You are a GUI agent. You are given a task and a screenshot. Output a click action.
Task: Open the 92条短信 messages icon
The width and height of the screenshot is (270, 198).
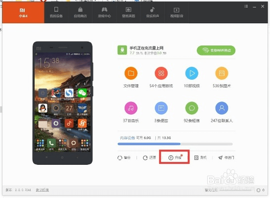(192, 108)
